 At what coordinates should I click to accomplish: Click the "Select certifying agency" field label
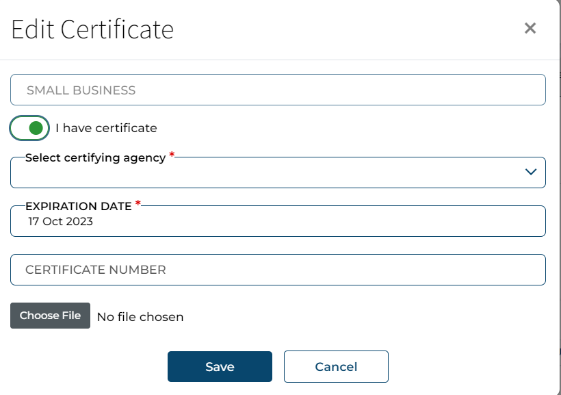click(95, 157)
